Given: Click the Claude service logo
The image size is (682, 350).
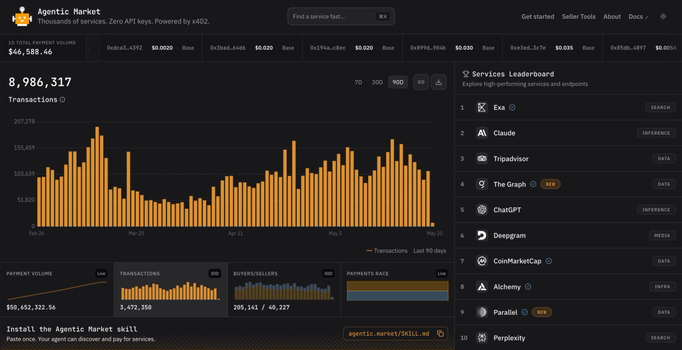Looking at the screenshot, I should click(482, 133).
